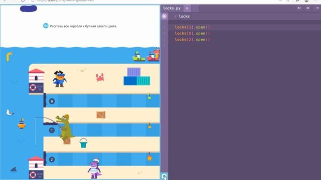Click the teal bucket on the pier
The width and height of the screenshot is (321, 180).
click(83, 143)
